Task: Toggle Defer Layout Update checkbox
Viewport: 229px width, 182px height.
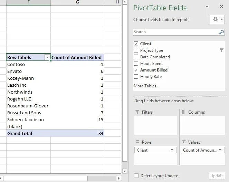Action: 136,176
